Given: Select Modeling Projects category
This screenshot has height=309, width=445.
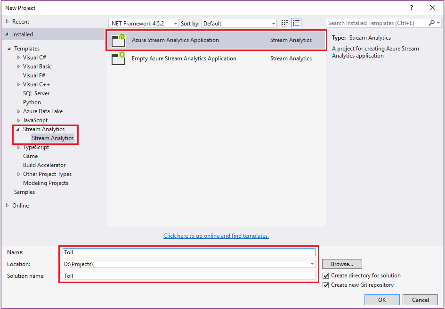Looking at the screenshot, I should click(46, 183).
